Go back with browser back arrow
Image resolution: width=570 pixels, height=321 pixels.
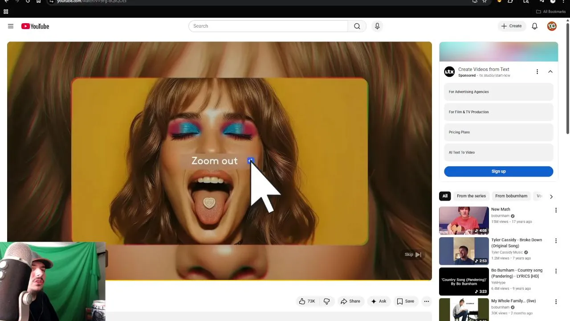6,1
